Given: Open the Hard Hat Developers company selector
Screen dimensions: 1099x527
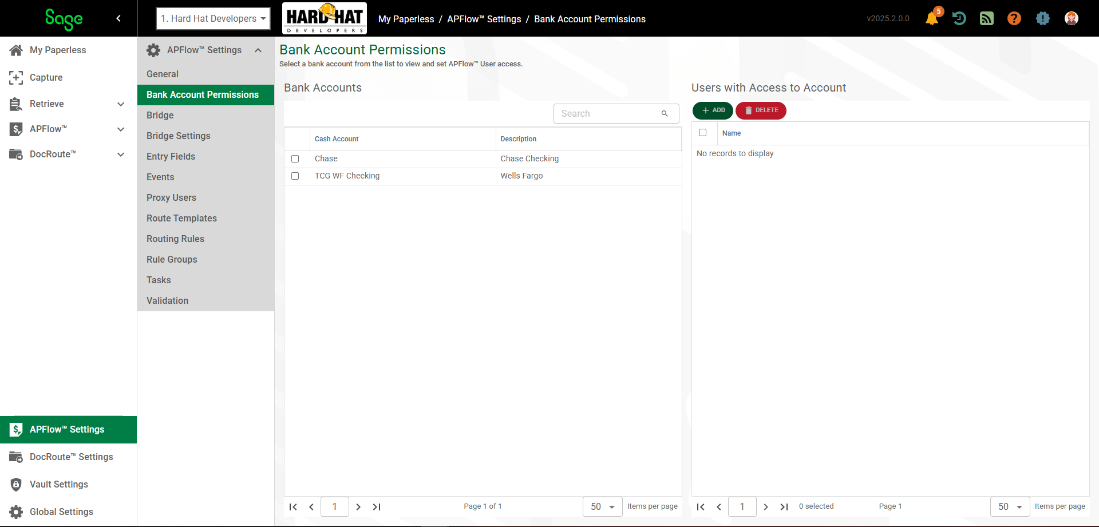Looking at the screenshot, I should (212, 18).
